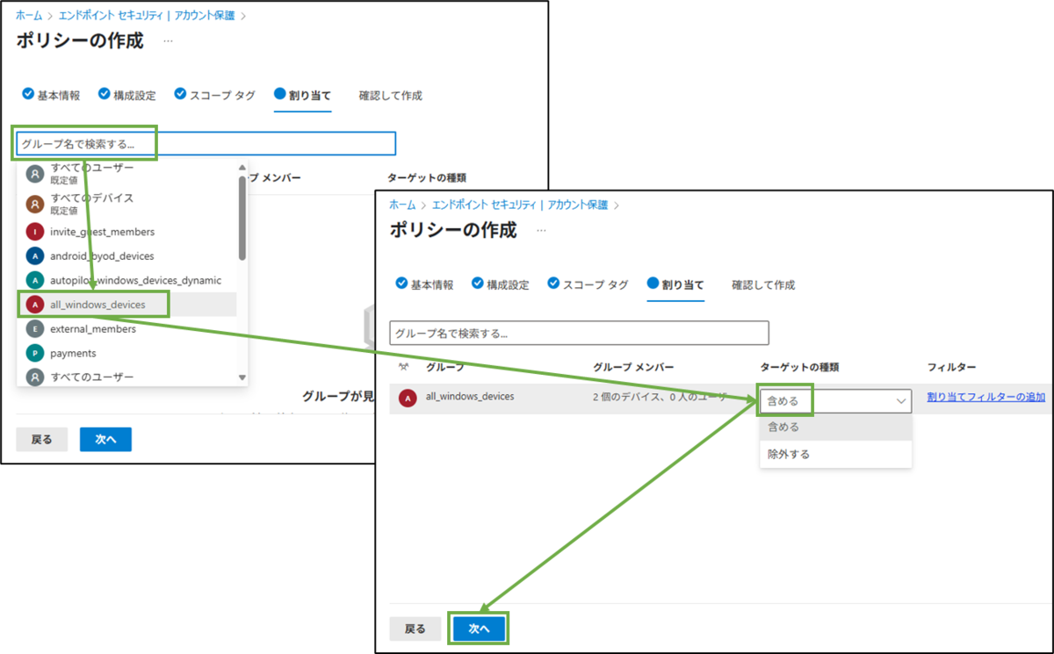The height and width of the screenshot is (654, 1054).
Task: Go to スコープ タグ step in the front window
Action: coord(588,284)
